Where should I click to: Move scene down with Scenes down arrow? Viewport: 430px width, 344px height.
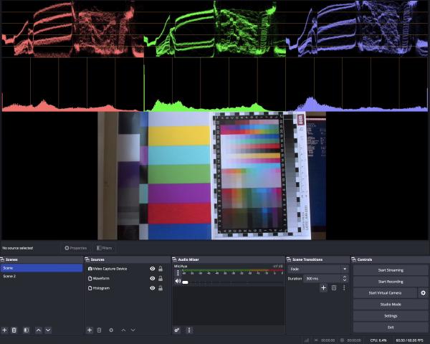point(48,330)
